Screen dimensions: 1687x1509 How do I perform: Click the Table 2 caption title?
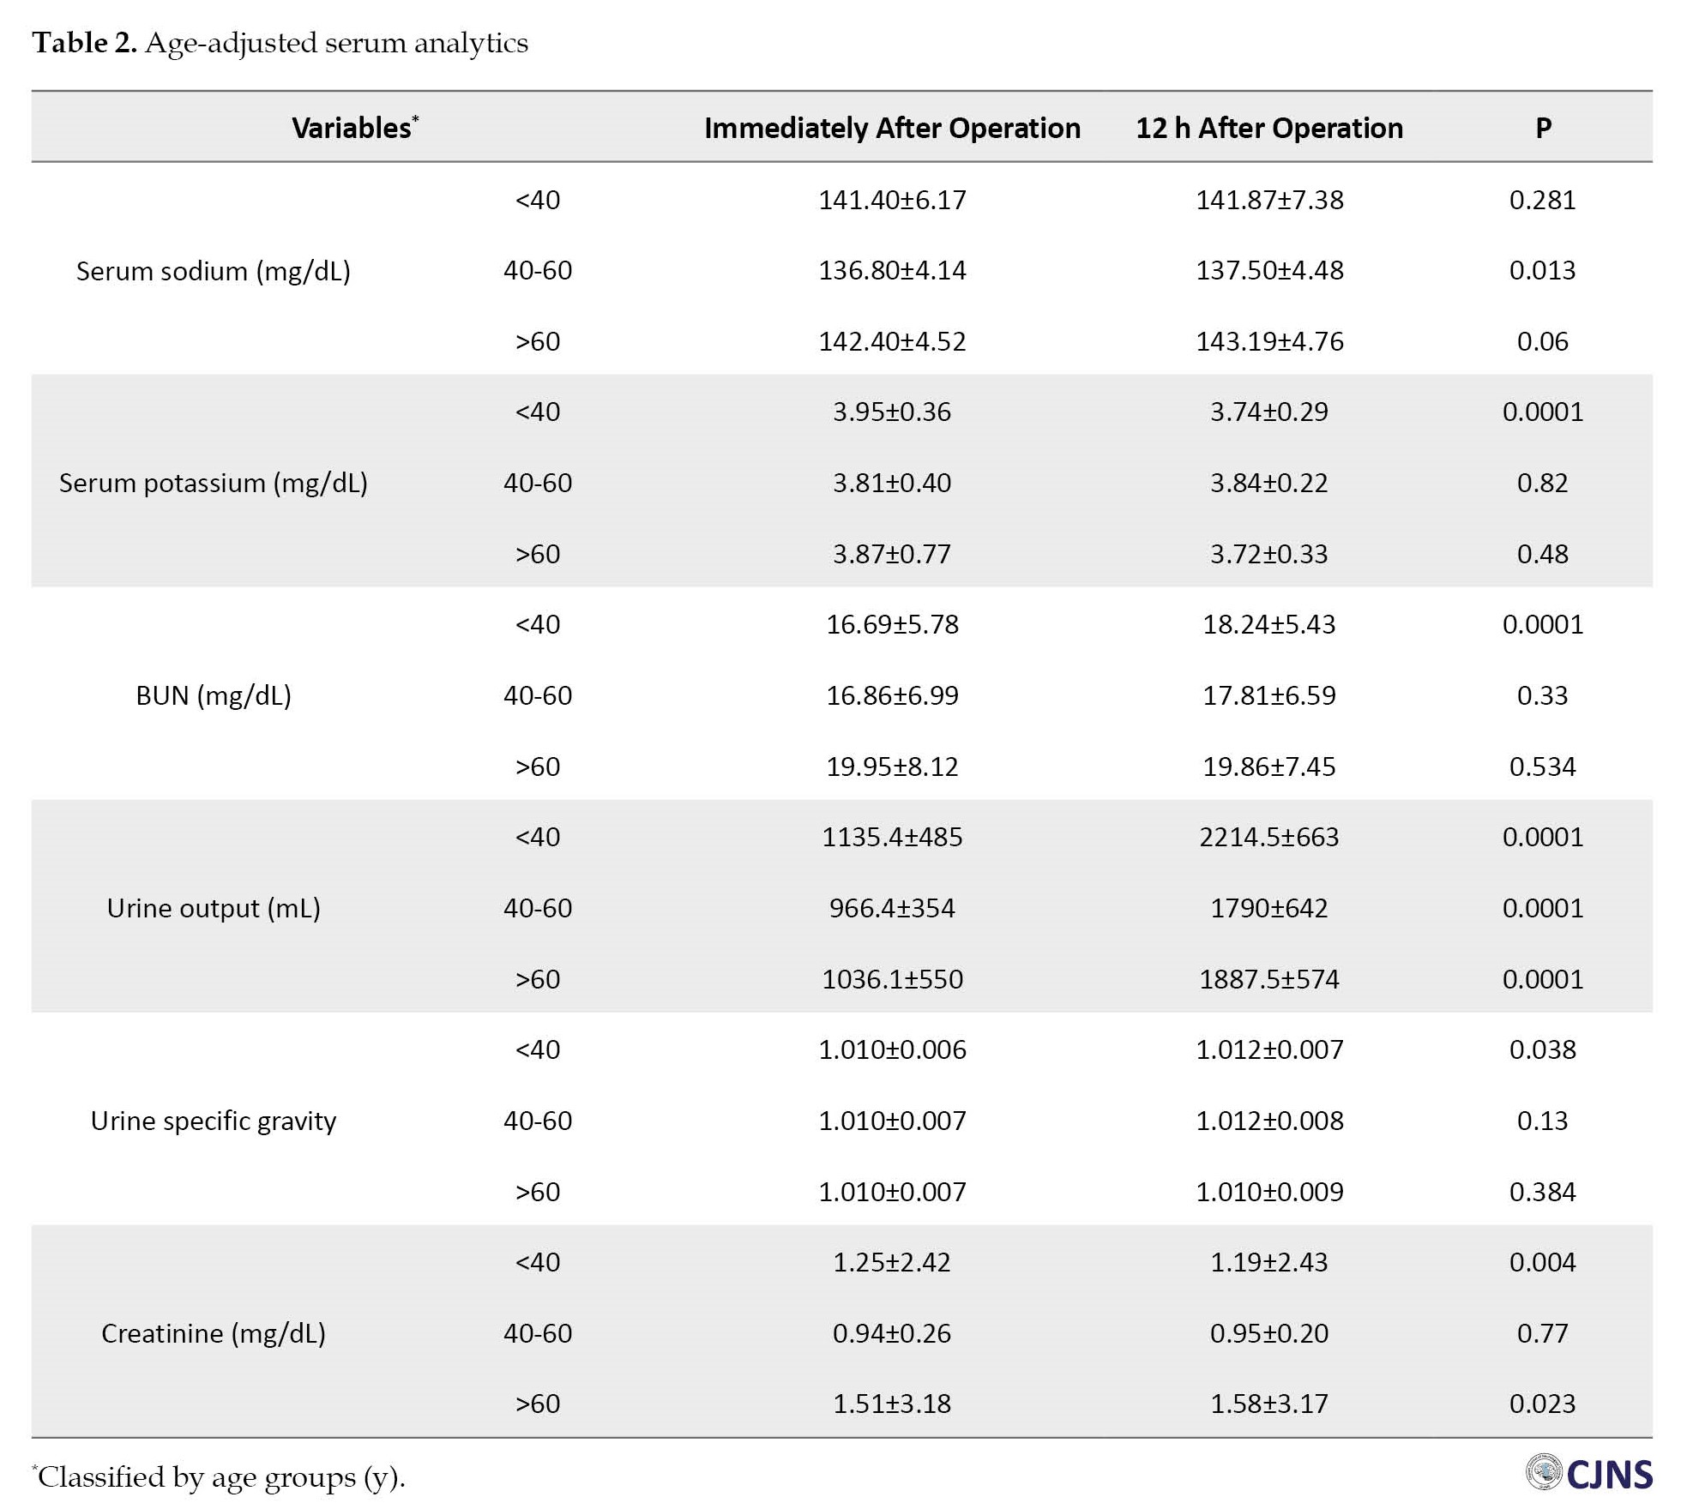click(x=280, y=43)
